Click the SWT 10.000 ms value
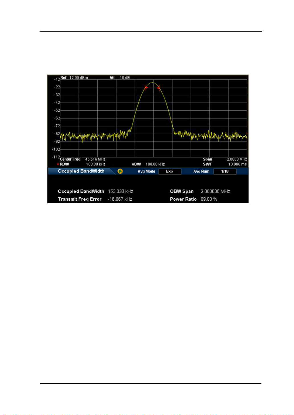294x415 pixels. [238, 164]
